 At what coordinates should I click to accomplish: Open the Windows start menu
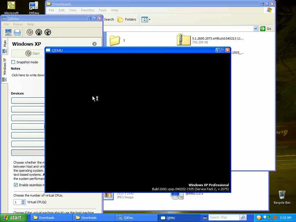pyautogui.click(x=13, y=218)
